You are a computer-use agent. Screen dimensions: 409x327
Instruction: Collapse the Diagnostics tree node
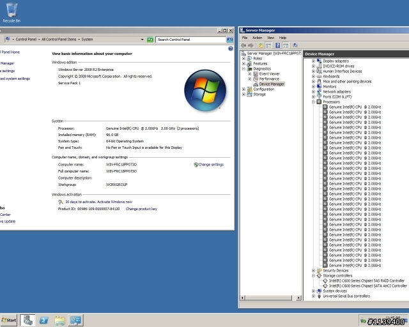pos(243,69)
